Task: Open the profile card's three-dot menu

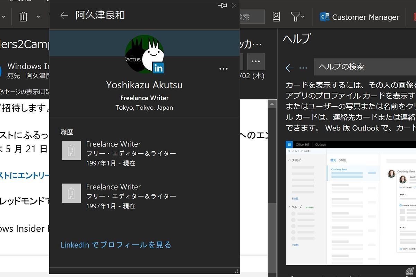Action: tap(224, 69)
